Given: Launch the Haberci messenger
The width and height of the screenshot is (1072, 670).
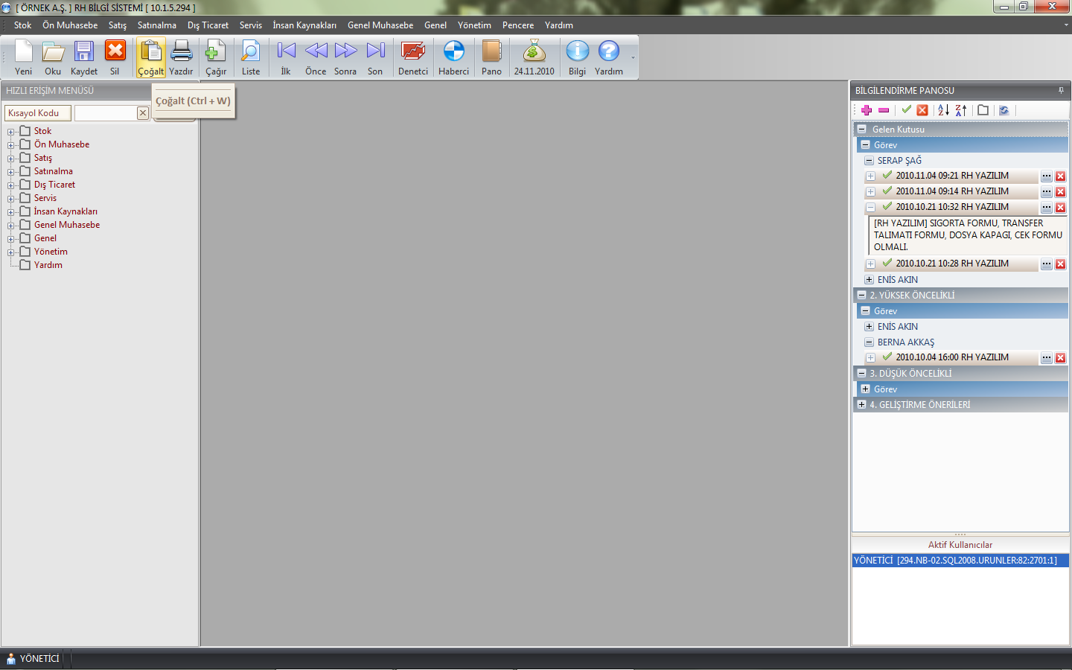Looking at the screenshot, I should coord(453,57).
